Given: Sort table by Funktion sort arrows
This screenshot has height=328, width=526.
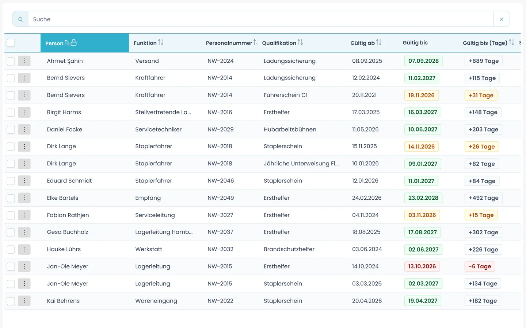Looking at the screenshot, I should 161,43.
